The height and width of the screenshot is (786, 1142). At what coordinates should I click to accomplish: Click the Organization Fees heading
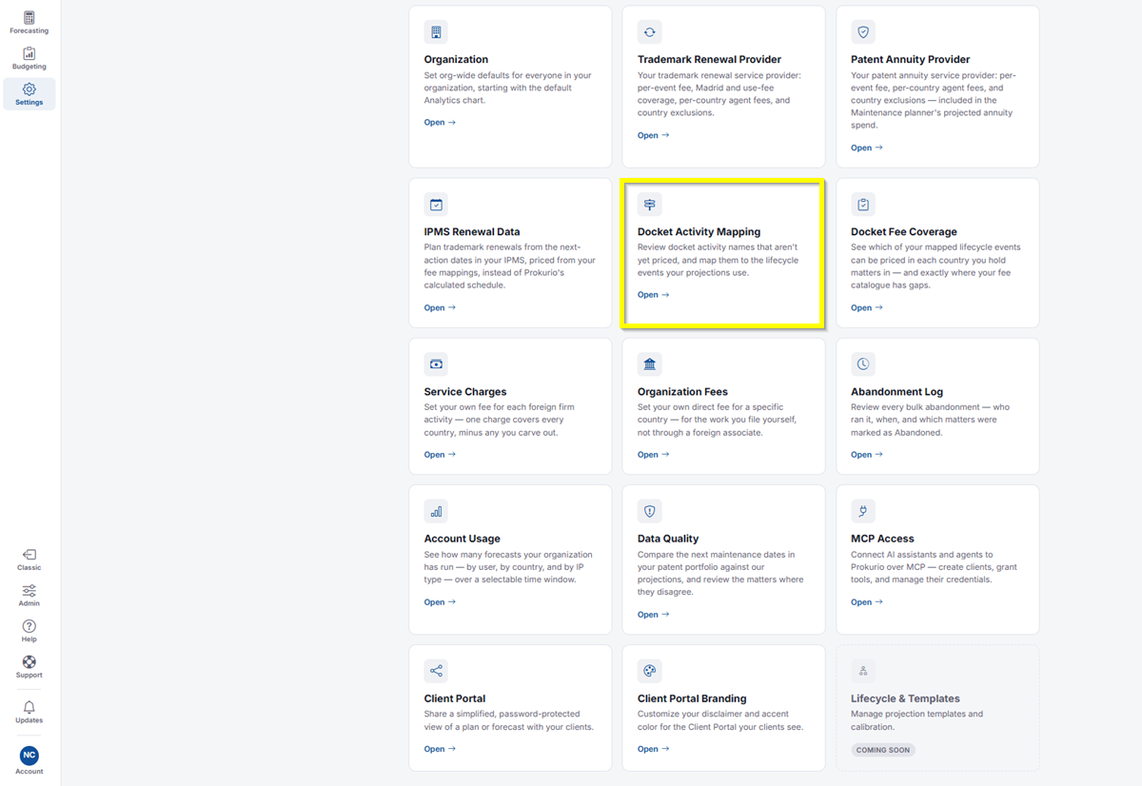point(682,391)
